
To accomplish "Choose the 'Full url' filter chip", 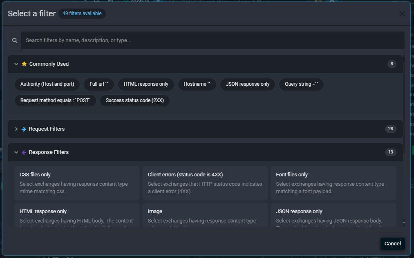I will (x=99, y=84).
